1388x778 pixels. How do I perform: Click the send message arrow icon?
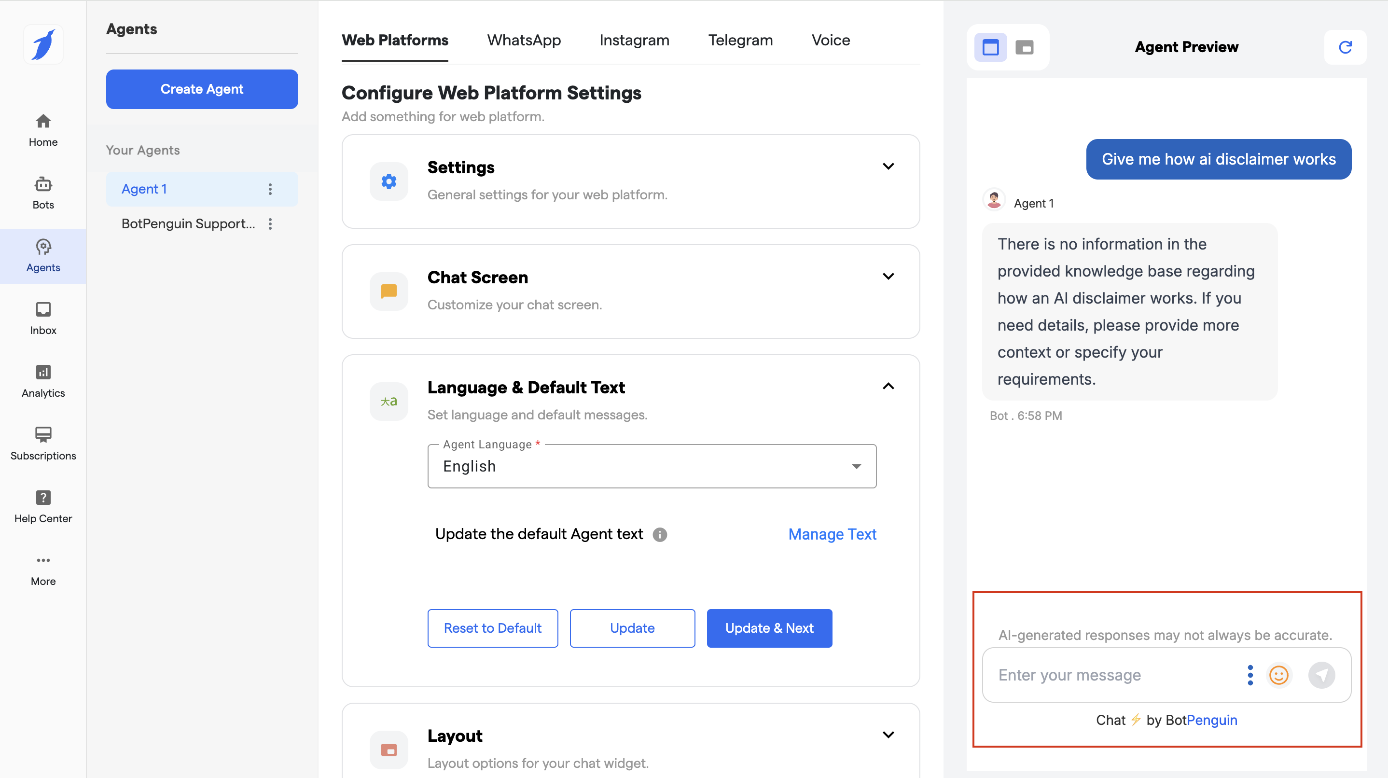click(1321, 675)
